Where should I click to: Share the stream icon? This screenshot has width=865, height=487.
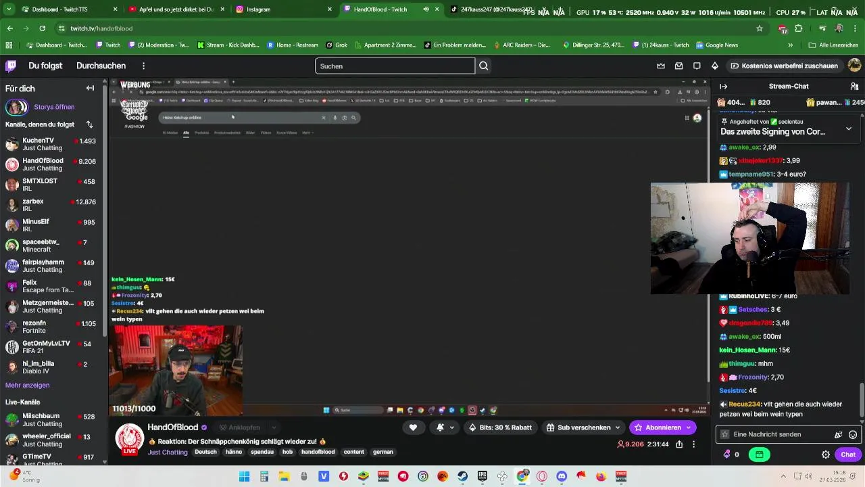(x=679, y=444)
